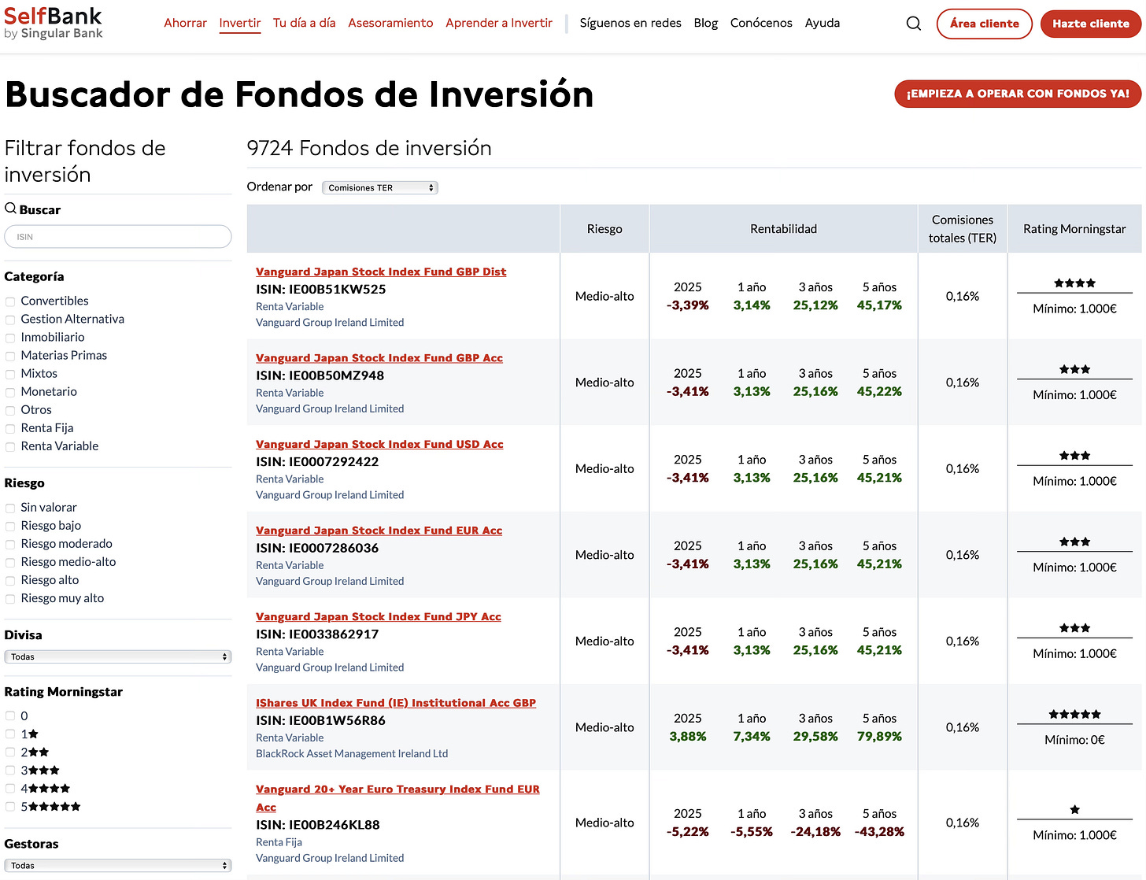Toggle the Monetario checkbox
Screen dimensions: 1146x880
coord(10,392)
